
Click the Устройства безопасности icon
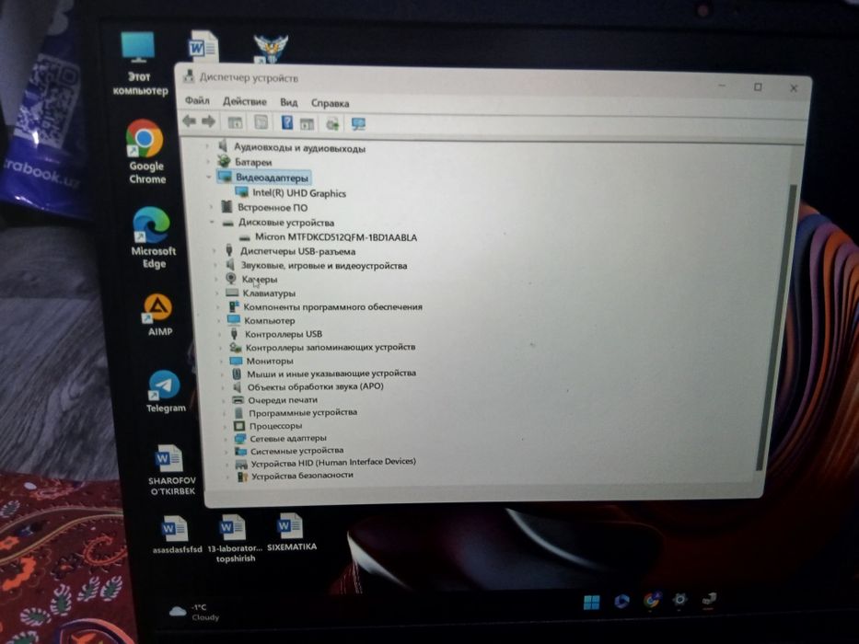[x=242, y=476]
